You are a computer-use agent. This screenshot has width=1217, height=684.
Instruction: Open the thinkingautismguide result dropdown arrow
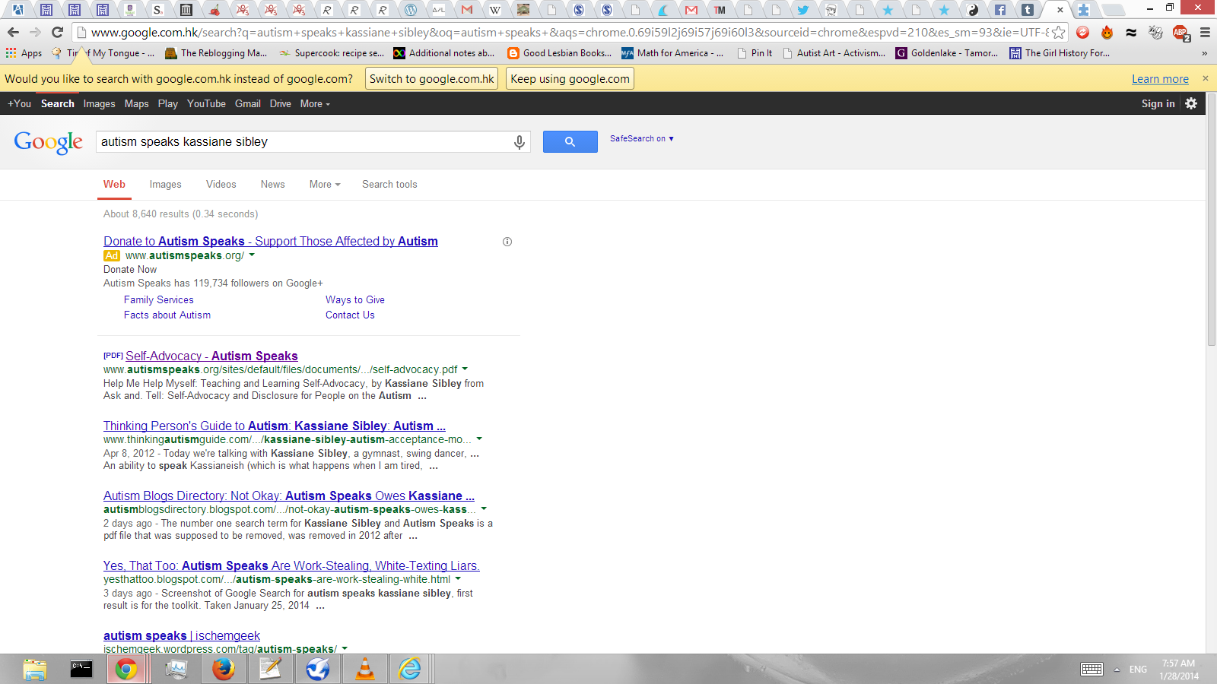(479, 439)
